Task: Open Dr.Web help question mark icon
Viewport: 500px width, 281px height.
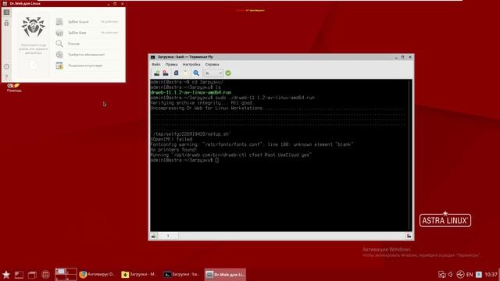Action: click(x=6, y=76)
